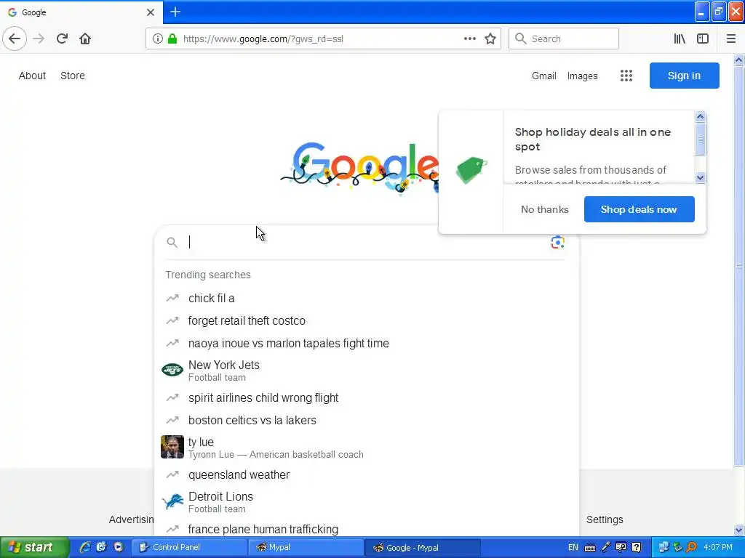Image resolution: width=745 pixels, height=558 pixels.
Task: Click promo box scroll up arrow
Action: coord(700,117)
